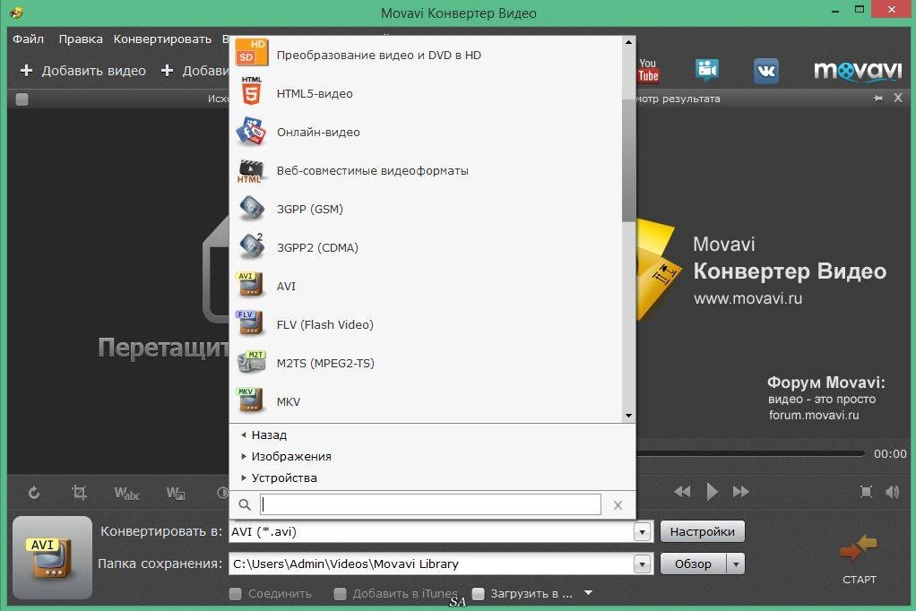The image size is (916, 611).
Task: Choose the HTML5-видео format icon
Action: click(x=251, y=90)
